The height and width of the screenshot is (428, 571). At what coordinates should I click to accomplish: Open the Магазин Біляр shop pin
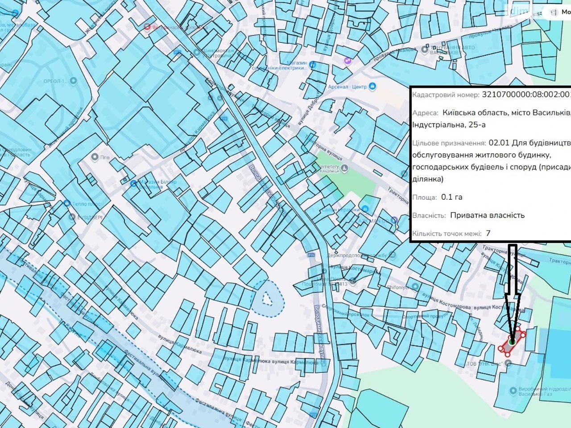tap(133, 183)
